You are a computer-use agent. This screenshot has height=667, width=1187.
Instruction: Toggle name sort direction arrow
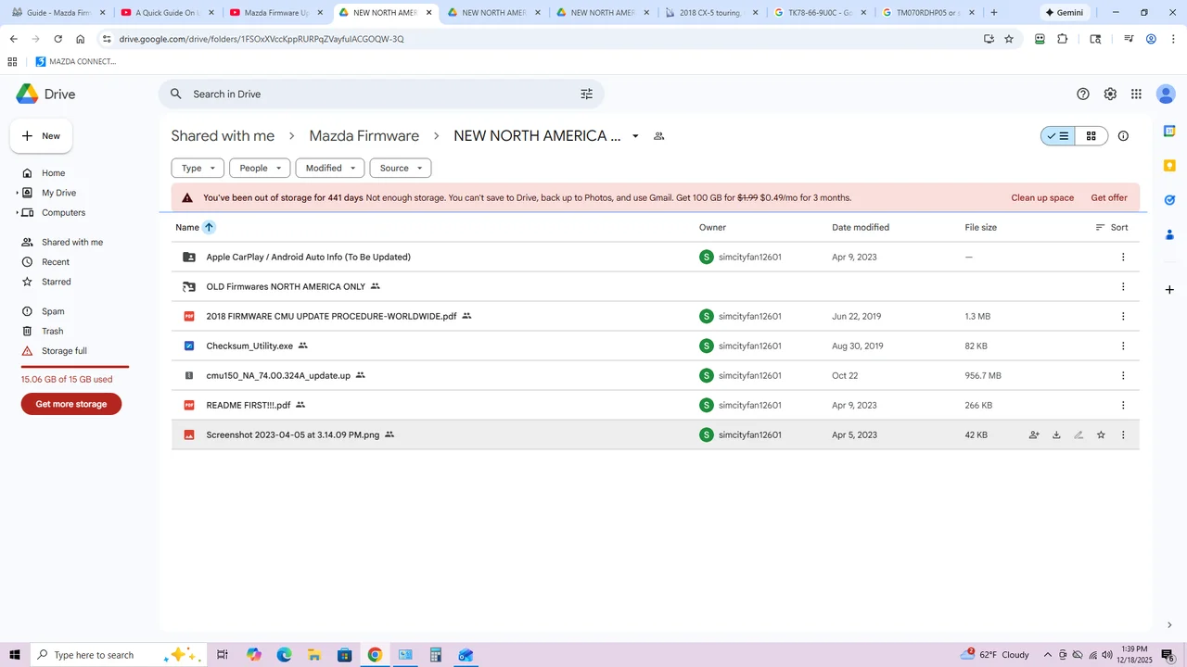209,227
